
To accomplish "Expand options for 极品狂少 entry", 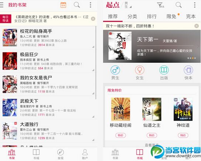I will [x=93, y=70].
